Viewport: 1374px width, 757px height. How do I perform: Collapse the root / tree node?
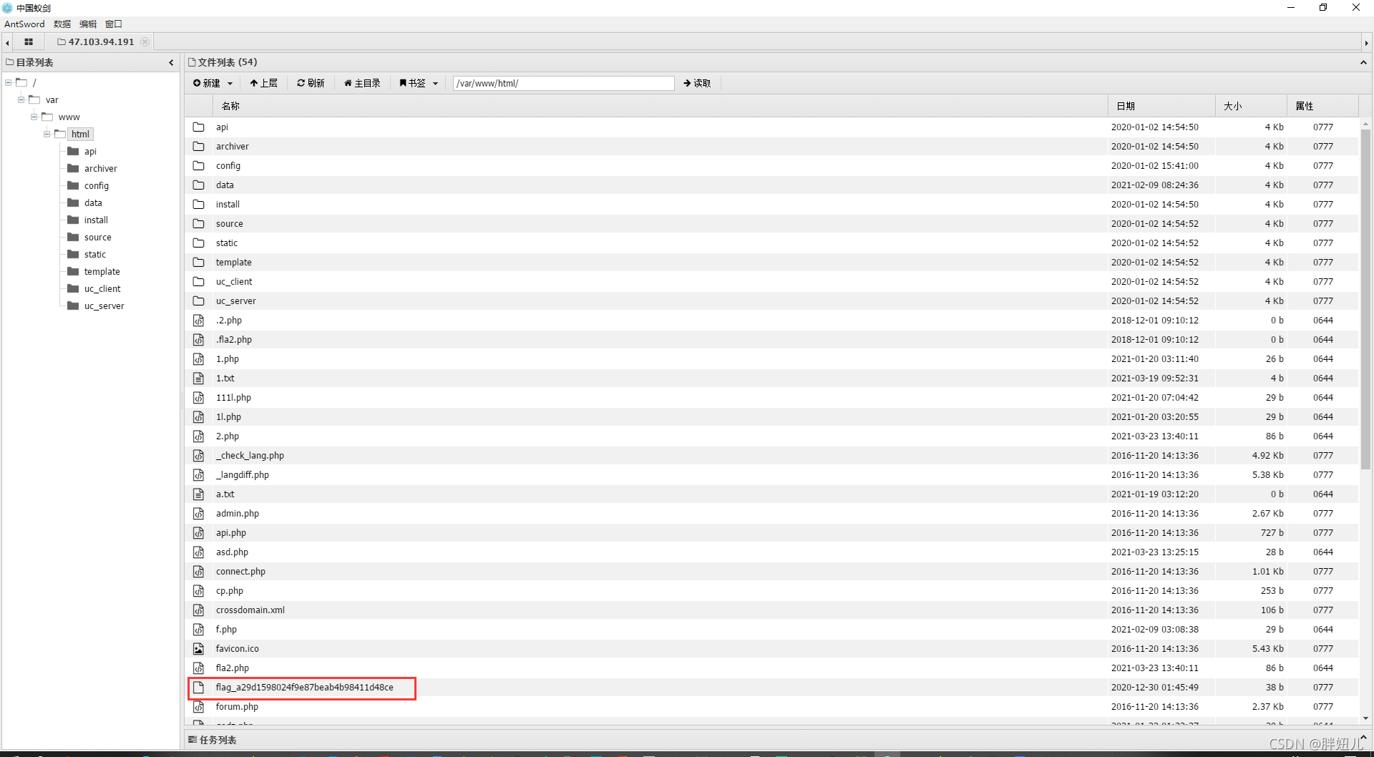9,82
